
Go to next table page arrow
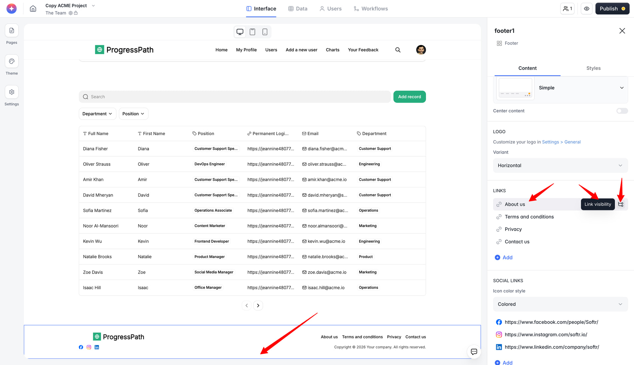pyautogui.click(x=258, y=306)
